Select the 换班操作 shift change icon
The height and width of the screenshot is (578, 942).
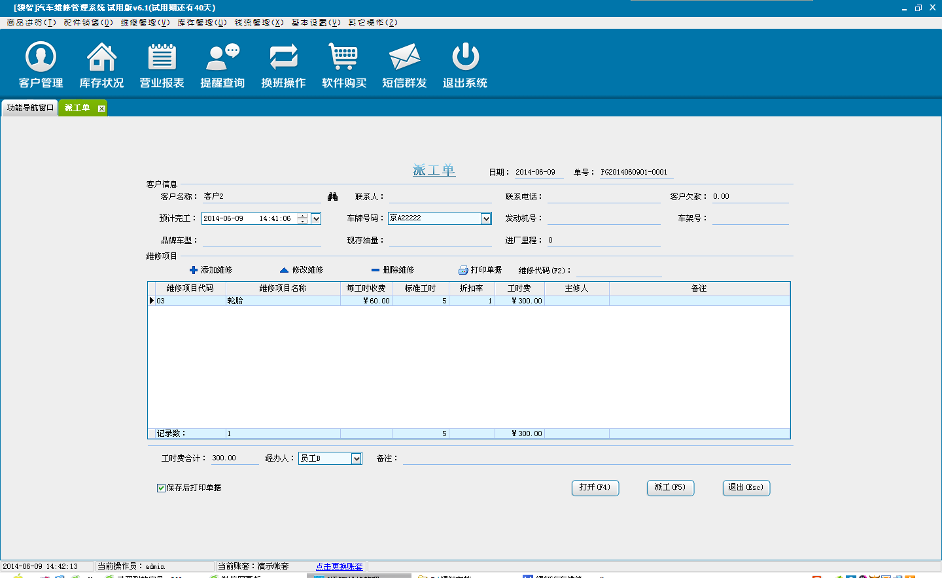[x=283, y=58]
